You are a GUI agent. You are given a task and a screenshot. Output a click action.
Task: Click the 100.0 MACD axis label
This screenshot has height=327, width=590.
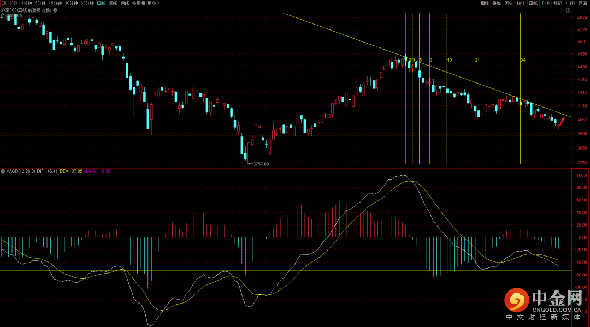(582, 176)
